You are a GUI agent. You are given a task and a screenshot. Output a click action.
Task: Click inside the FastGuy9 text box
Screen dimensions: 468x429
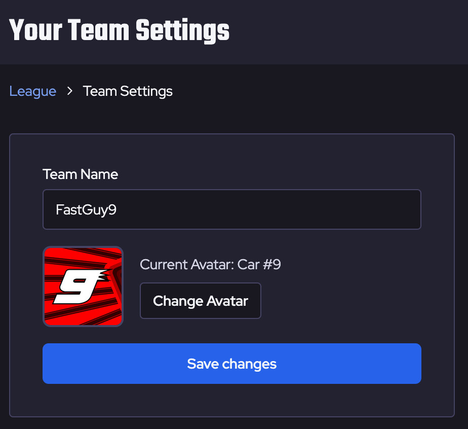231,209
